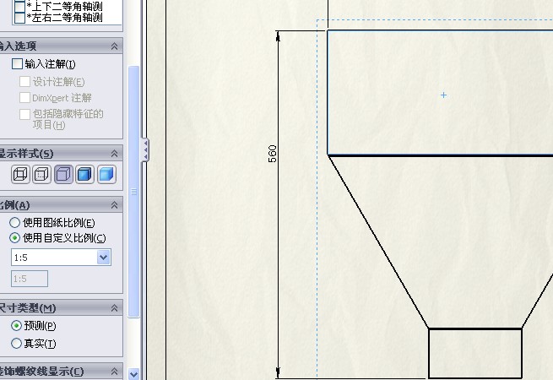Select Hidden Lines Removed display style
Image resolution: width=553 pixels, height=380 pixels.
(x=63, y=174)
